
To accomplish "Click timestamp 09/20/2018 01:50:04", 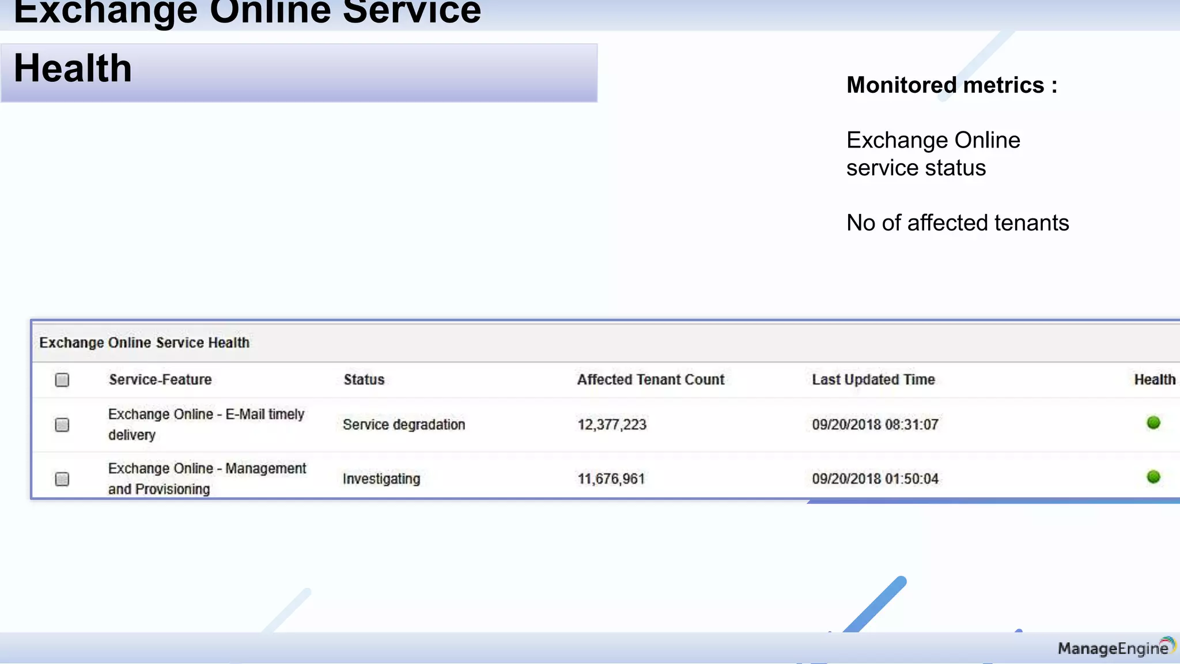I will tap(875, 479).
